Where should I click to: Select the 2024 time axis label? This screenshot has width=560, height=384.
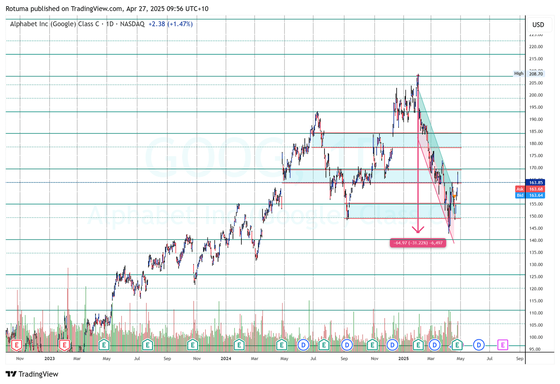tap(226, 358)
